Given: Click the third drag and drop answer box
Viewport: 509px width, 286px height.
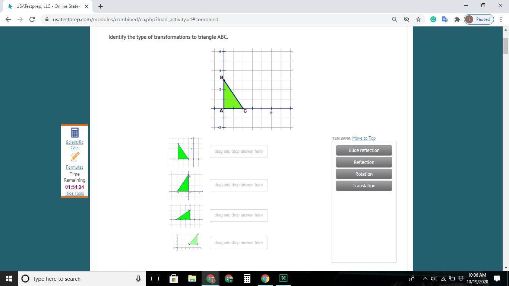Looking at the screenshot, I should coord(239,215).
